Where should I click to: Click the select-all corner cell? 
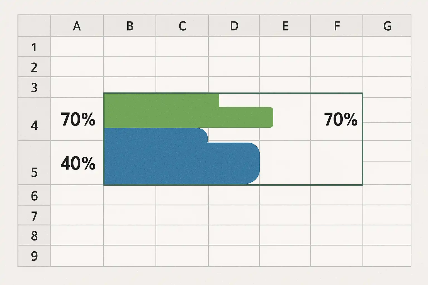point(34,26)
